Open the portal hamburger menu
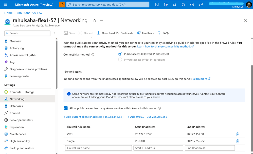253x154 pixels. (x=5, y=5)
